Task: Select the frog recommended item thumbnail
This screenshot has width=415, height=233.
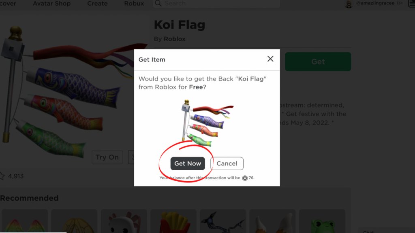Action: coord(322,221)
